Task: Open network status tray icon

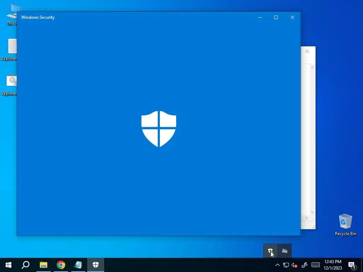Action: click(286, 265)
